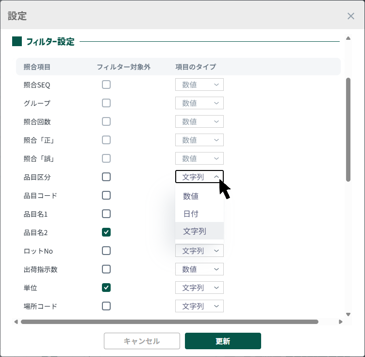Tick the ロットNo filter exclusion checkbox

[106, 251]
